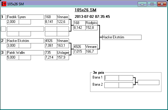Close the 105x26 SM window

tap(162, 4)
